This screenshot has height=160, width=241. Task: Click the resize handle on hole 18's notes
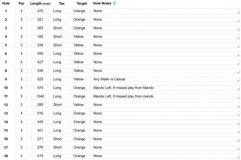238,158
